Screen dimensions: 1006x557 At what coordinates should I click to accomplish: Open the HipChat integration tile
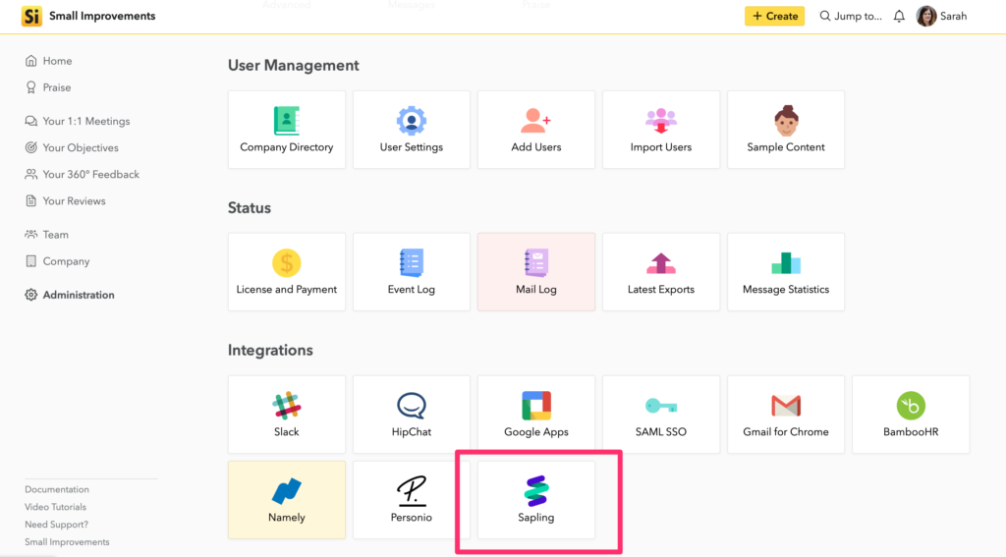pos(412,415)
